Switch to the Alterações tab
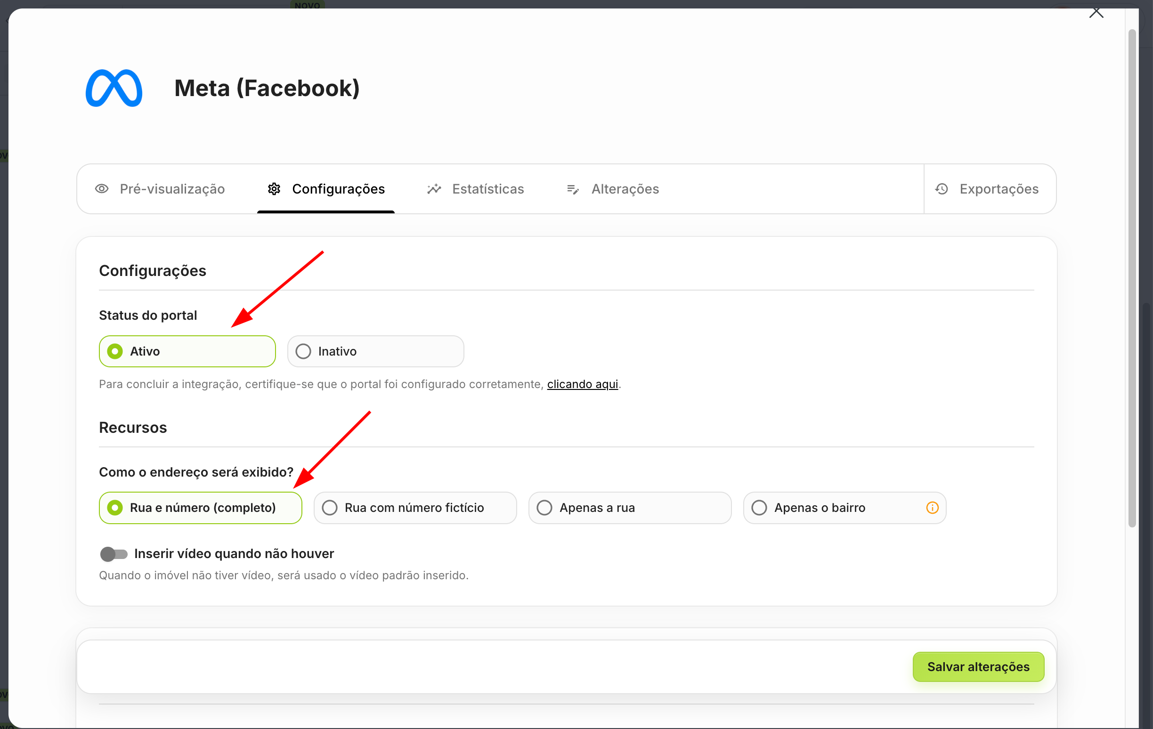The height and width of the screenshot is (729, 1153). pyautogui.click(x=612, y=188)
